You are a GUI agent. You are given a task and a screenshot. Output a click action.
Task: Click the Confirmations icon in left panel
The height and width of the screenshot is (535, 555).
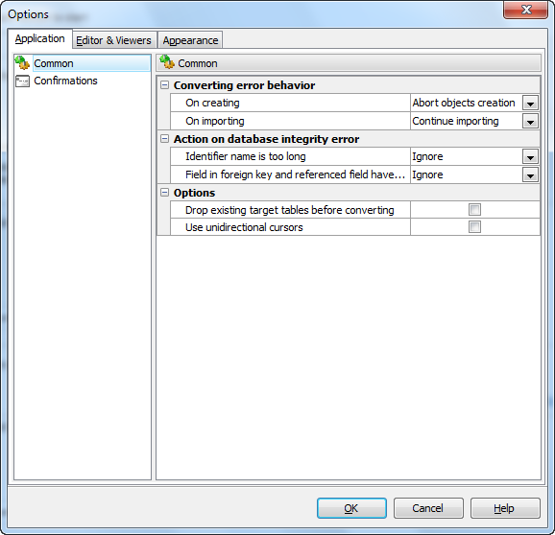tap(22, 81)
